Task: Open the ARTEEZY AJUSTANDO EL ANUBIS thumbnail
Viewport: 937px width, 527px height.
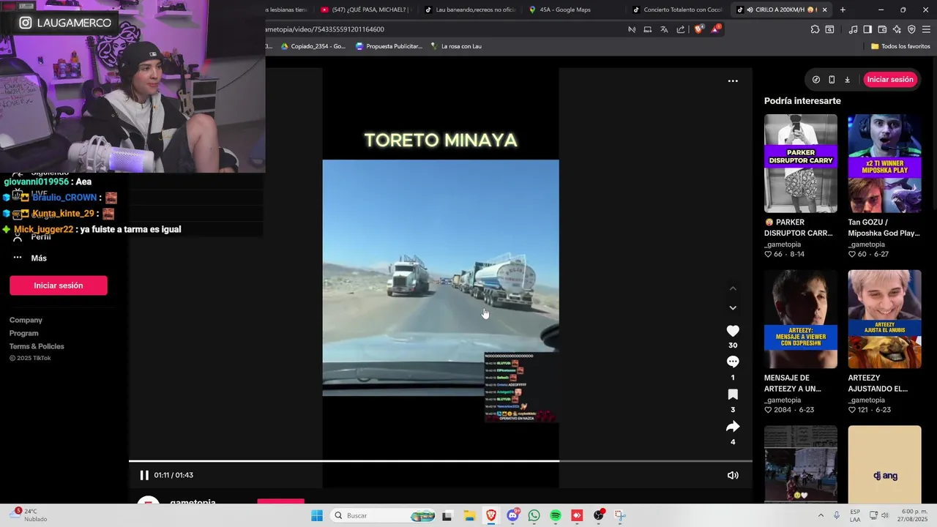Action: (884, 319)
